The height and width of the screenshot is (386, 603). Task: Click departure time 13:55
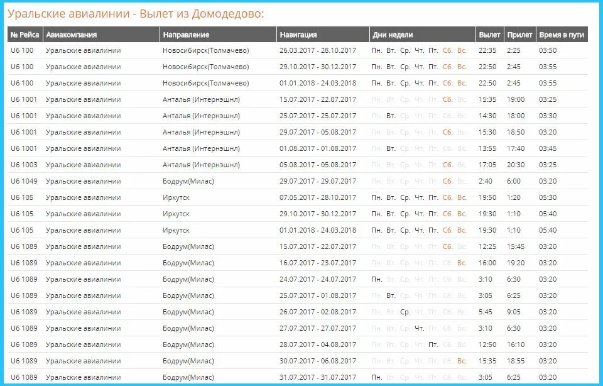(487, 148)
